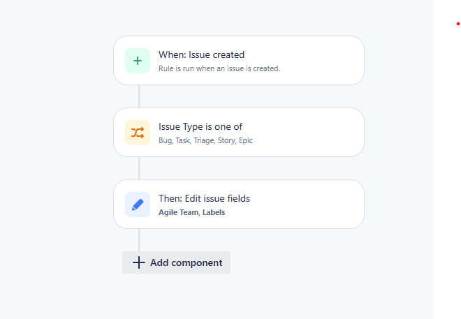Select the "Issue Type is one of" condition title

[200, 127]
